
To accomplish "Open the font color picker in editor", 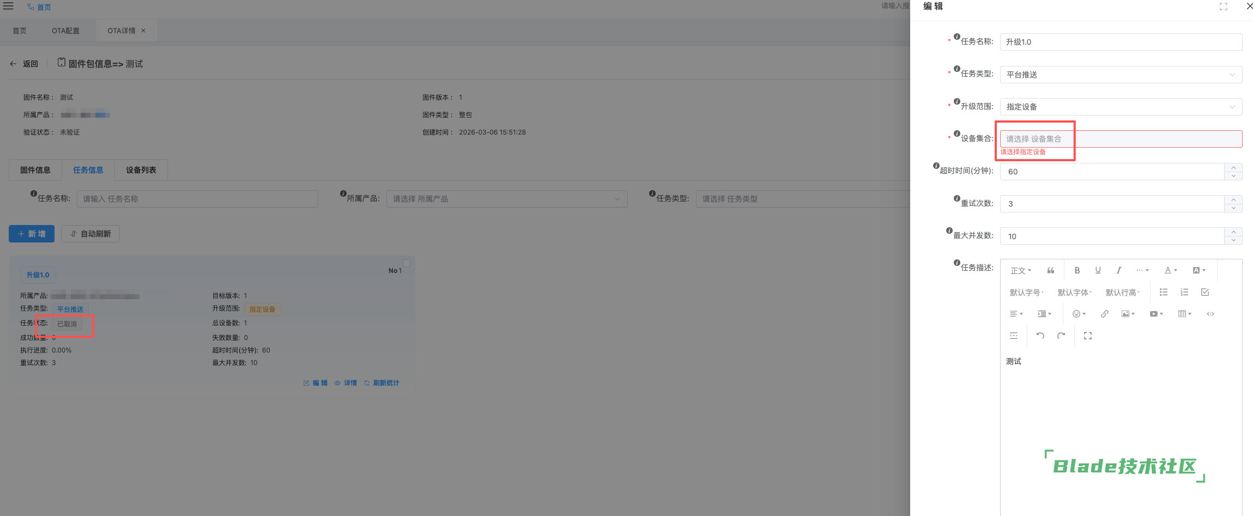I will 1170,270.
